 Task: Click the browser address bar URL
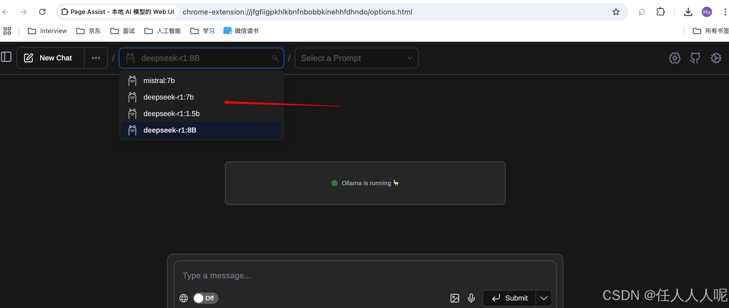click(297, 12)
